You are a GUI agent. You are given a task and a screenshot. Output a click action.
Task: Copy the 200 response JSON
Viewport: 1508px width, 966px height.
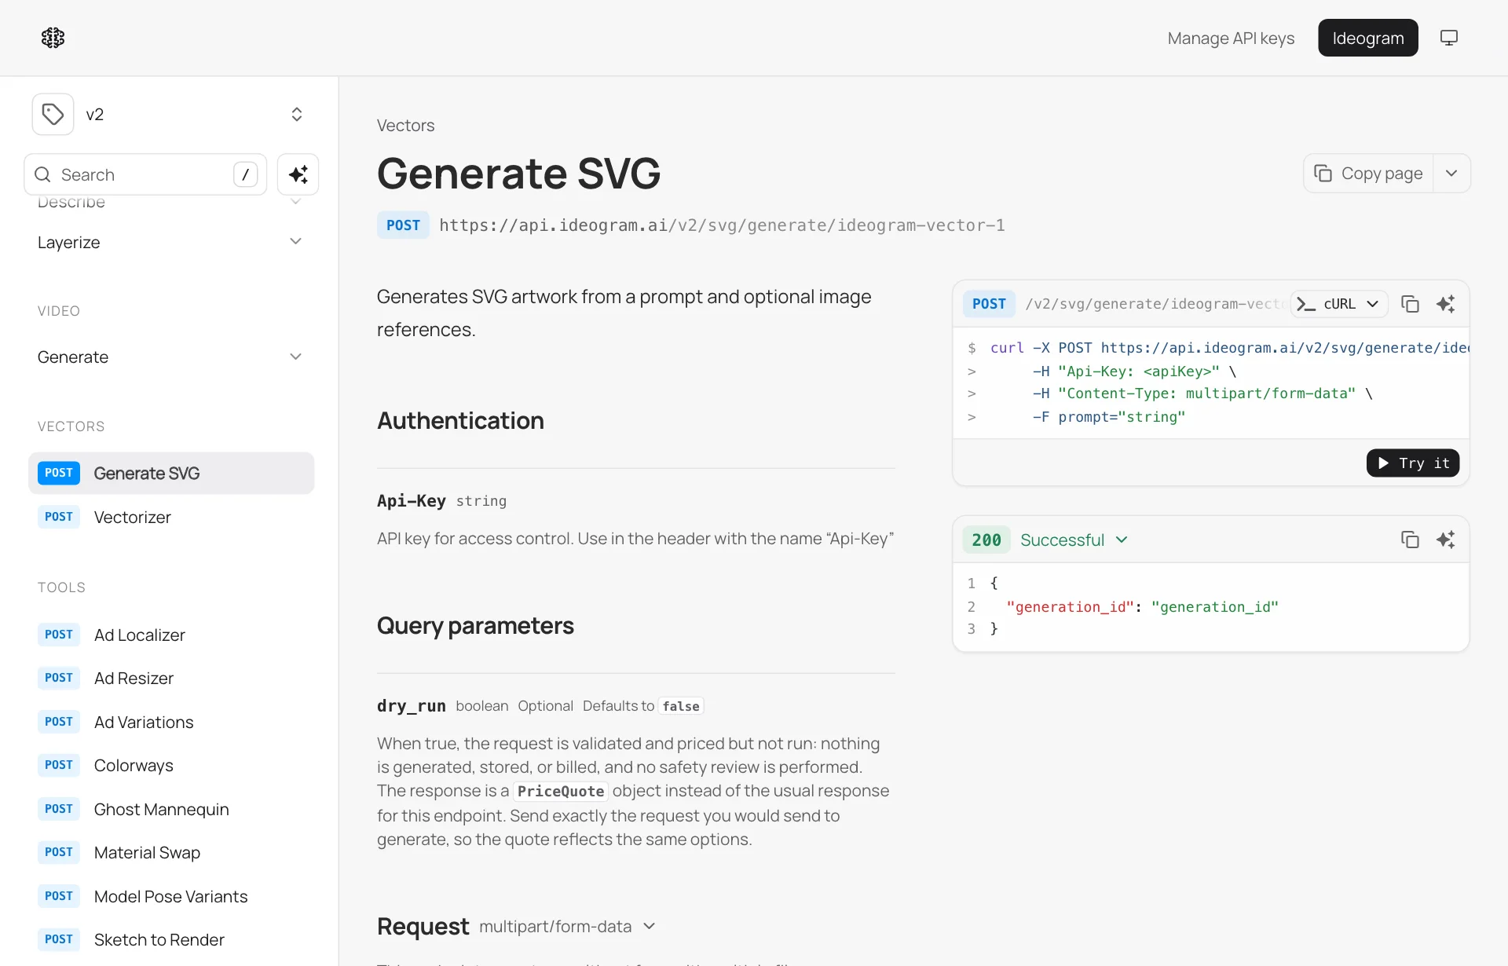pyautogui.click(x=1410, y=540)
